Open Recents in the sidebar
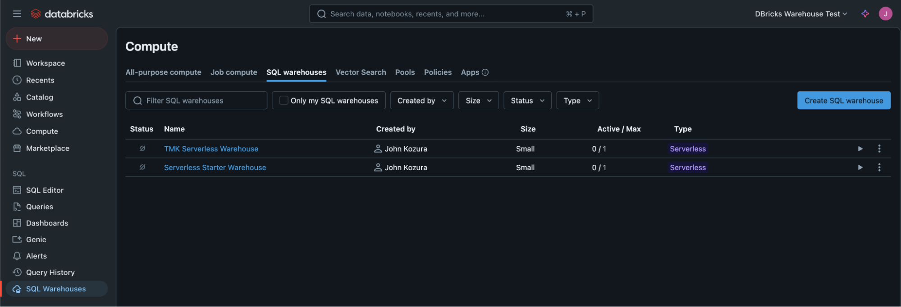The image size is (901, 307). click(x=56, y=80)
